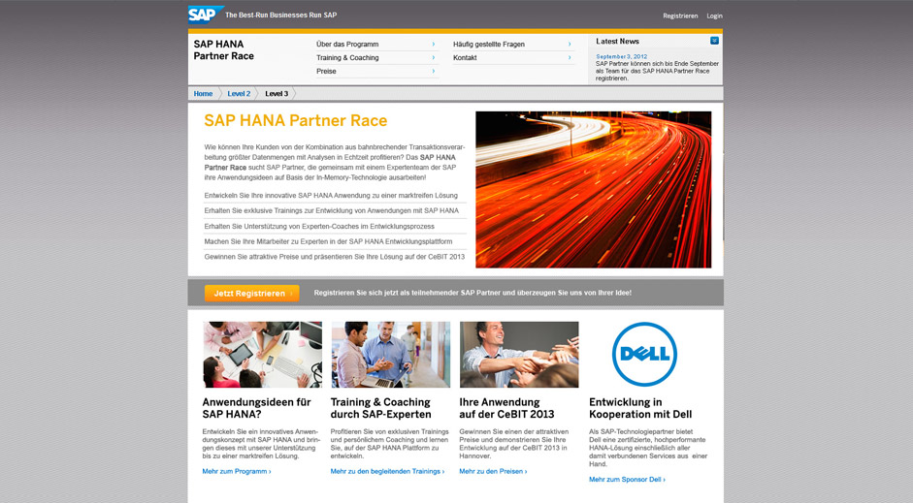Click the Dell logo image
This screenshot has height=503, width=913.
pyautogui.click(x=644, y=354)
